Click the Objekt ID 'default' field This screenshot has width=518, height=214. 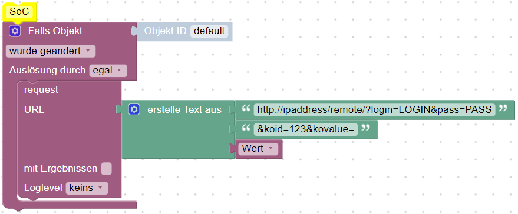pos(209,31)
